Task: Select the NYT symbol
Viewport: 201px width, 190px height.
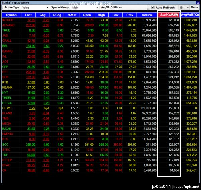Action: coord(5,93)
